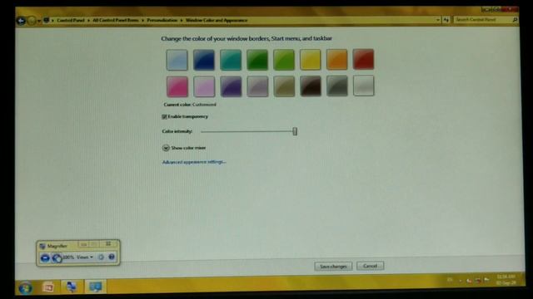The height and width of the screenshot is (299, 533).
Task: Select the dark green Leaf swatch
Action: [x=257, y=60]
